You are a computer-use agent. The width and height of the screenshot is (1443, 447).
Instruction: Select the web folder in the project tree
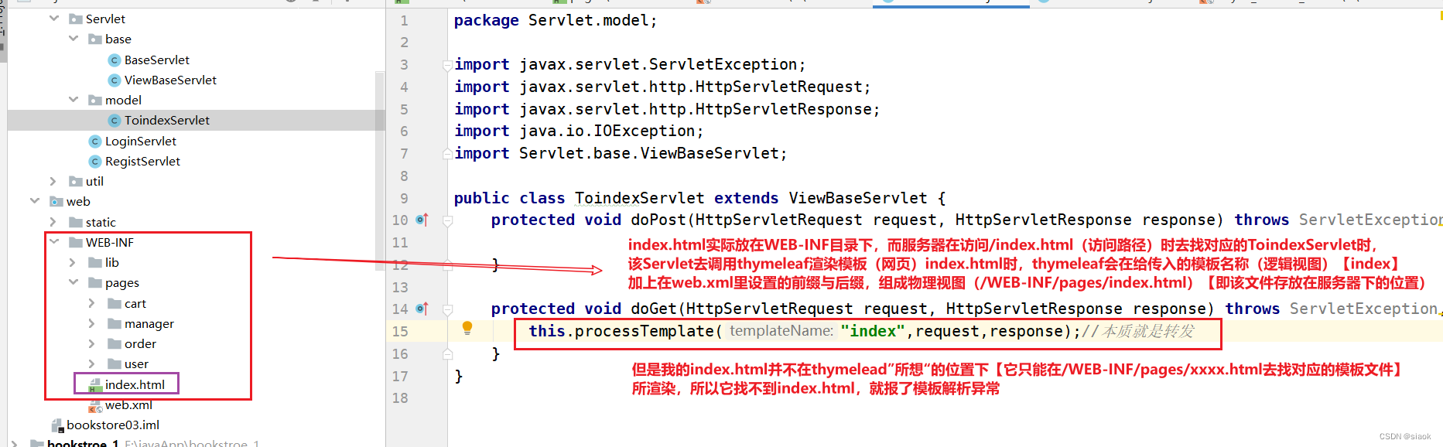tap(77, 201)
